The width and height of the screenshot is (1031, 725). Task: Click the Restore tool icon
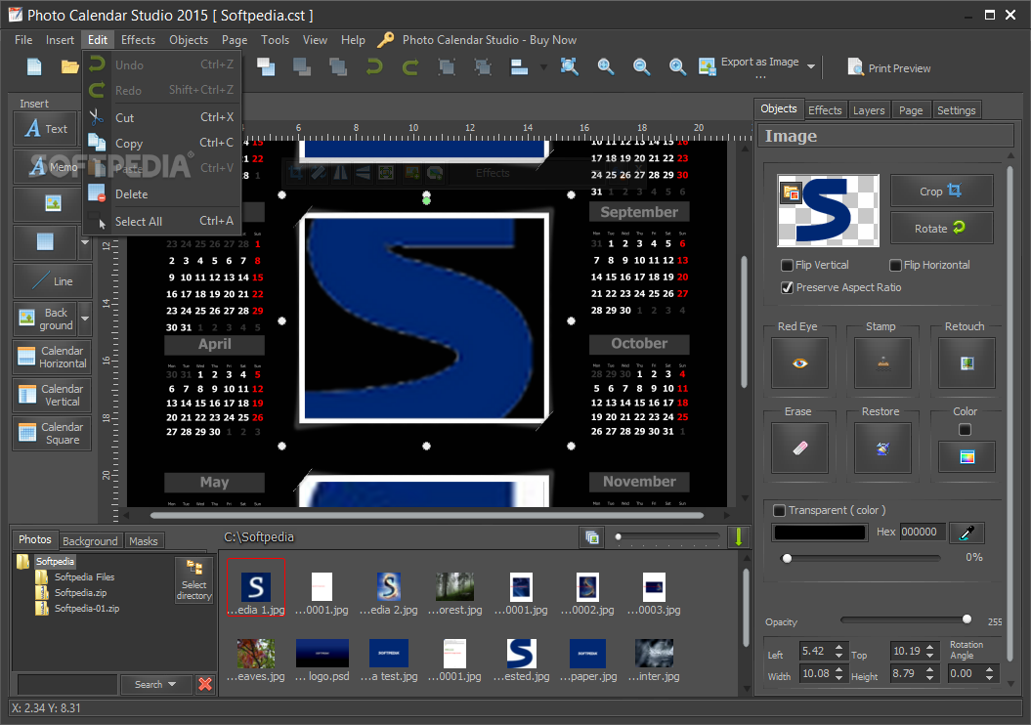pyautogui.click(x=882, y=448)
